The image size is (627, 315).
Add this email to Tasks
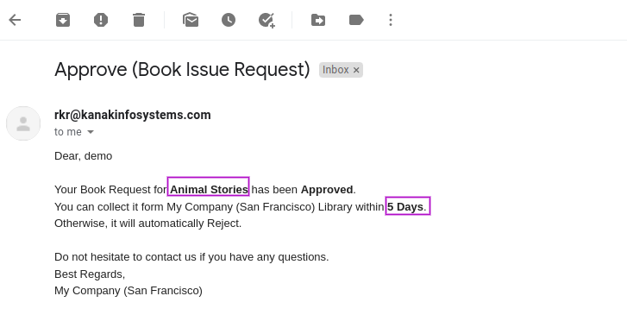point(266,20)
